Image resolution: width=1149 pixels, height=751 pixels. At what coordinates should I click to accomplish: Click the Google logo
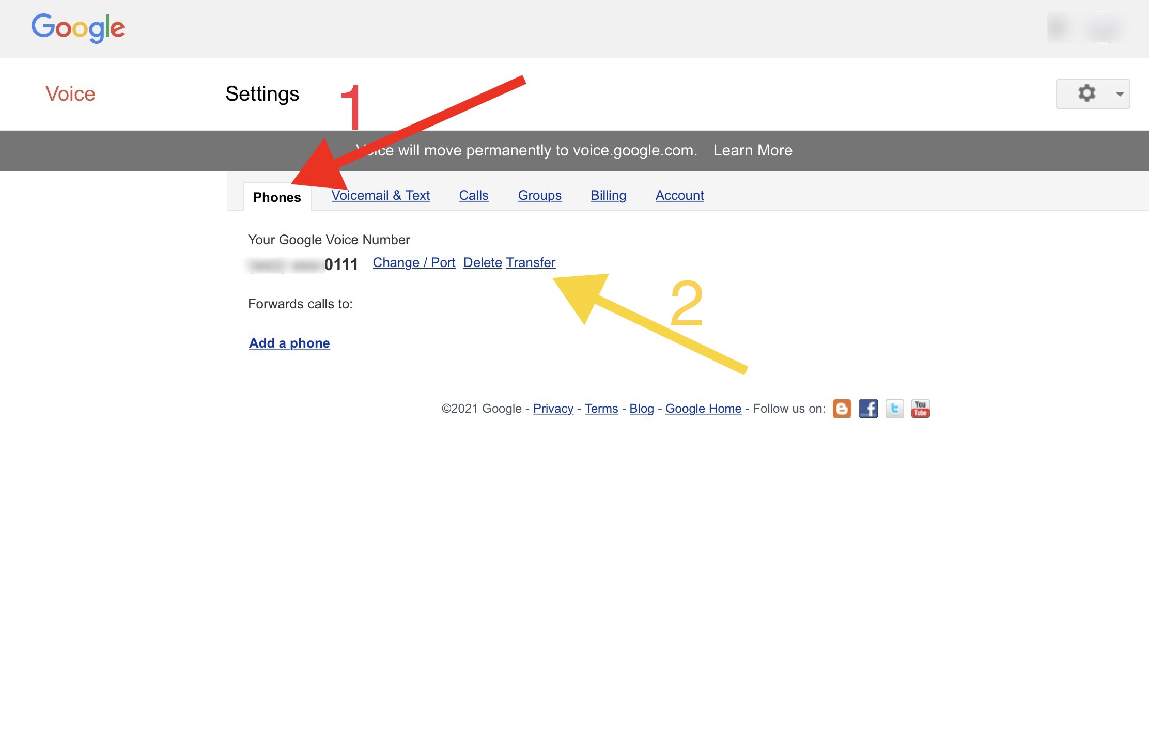78,27
